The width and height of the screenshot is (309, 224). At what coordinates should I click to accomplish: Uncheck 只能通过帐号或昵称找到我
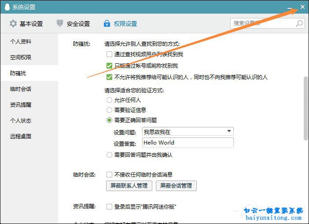pos(110,66)
